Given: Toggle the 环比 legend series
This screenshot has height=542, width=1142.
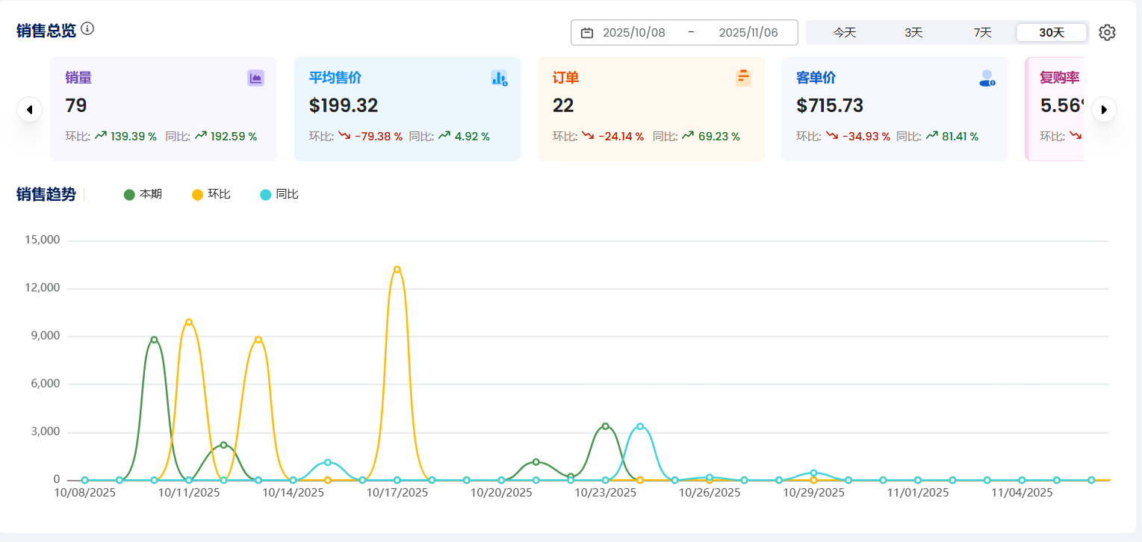Looking at the screenshot, I should click(x=211, y=195).
